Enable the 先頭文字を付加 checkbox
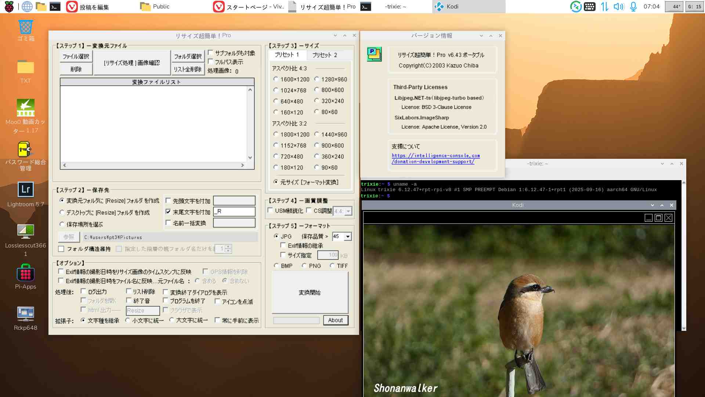The height and width of the screenshot is (397, 705). pos(168,201)
